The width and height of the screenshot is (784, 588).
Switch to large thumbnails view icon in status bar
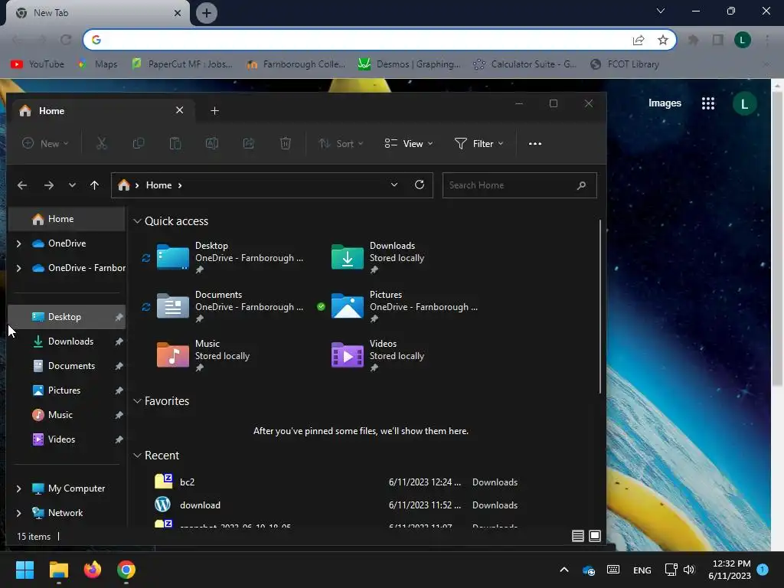click(595, 536)
